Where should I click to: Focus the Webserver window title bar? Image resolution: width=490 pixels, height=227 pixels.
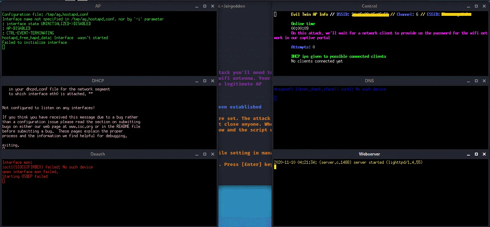click(x=369, y=154)
